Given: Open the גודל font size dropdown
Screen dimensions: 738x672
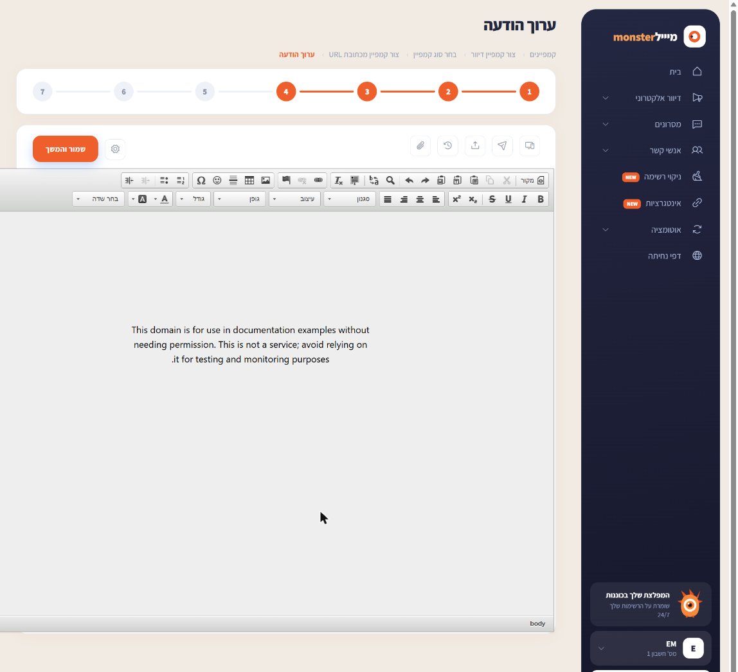Looking at the screenshot, I should click(x=193, y=199).
